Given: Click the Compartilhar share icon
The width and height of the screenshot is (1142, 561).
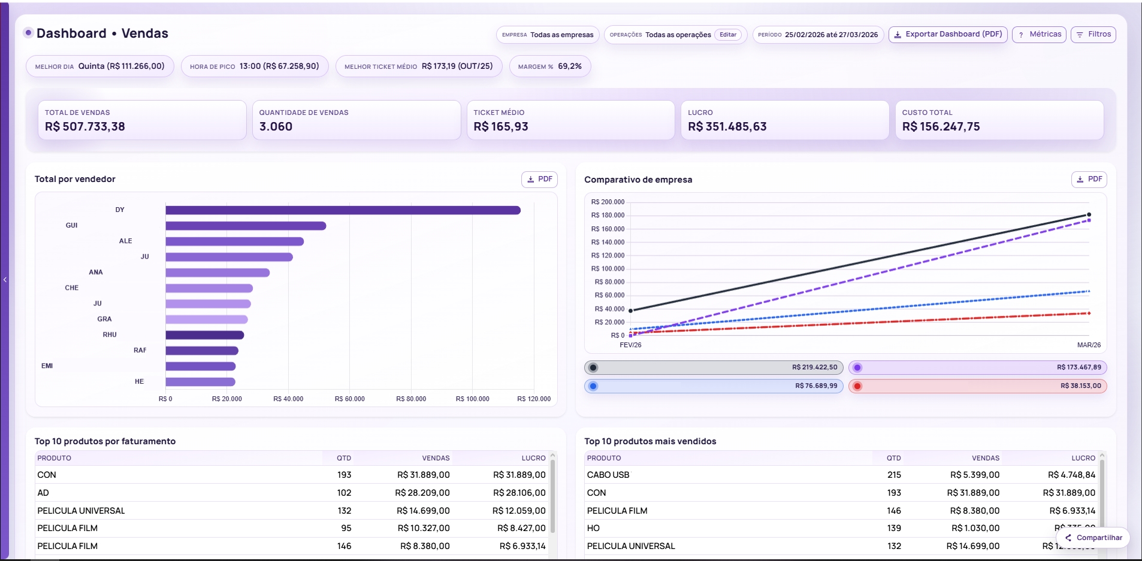Looking at the screenshot, I should click(1069, 538).
